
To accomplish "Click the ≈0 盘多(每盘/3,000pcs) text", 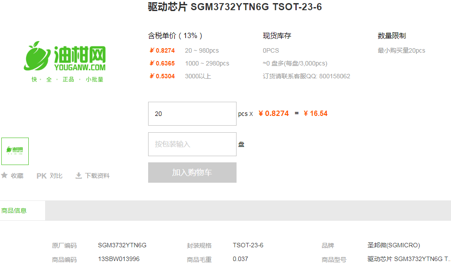I will 295,63.
